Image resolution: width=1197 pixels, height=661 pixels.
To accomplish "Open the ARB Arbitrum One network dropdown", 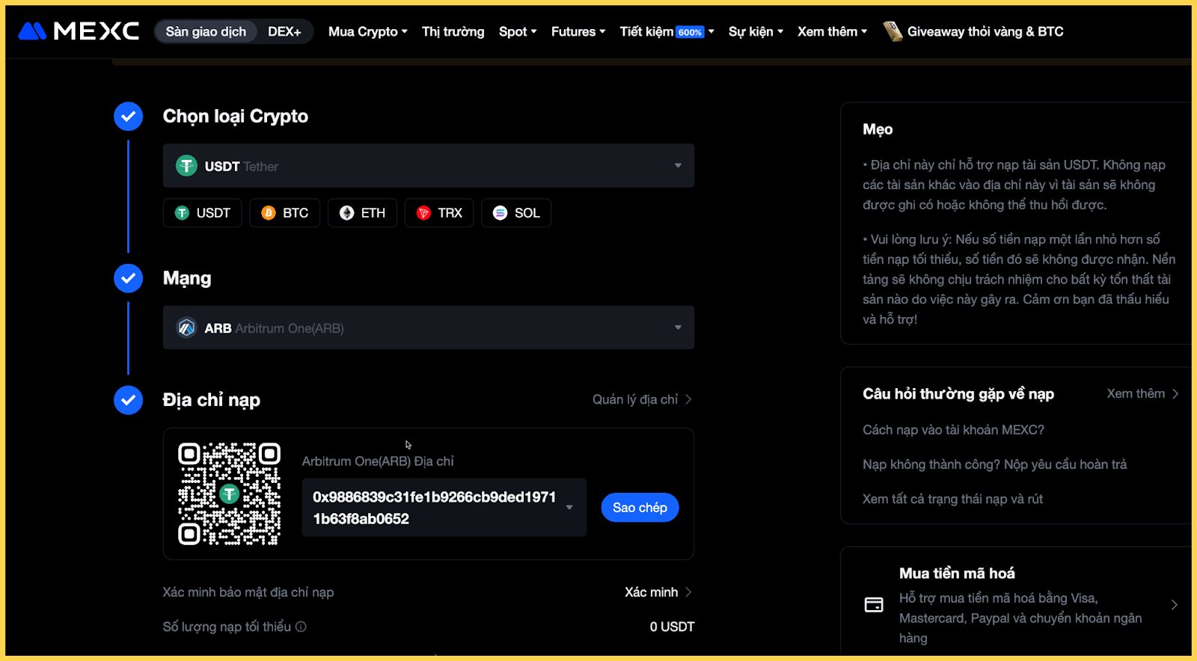I will coord(429,328).
